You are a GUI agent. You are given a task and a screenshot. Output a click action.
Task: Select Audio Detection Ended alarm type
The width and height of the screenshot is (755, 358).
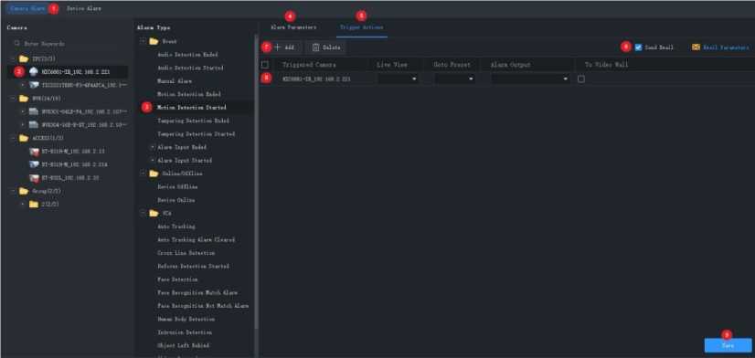(187, 55)
